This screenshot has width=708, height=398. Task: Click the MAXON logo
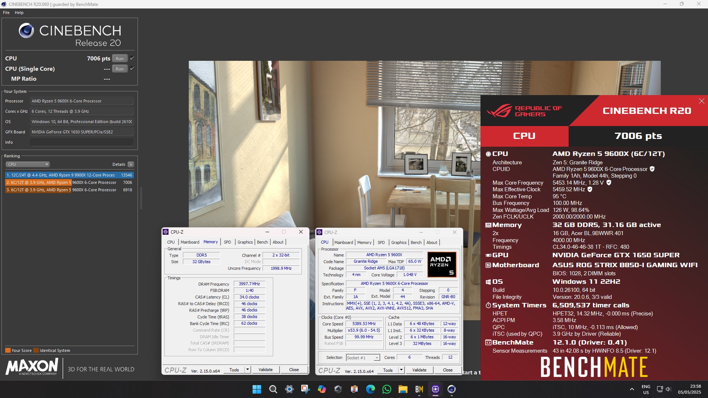(32, 367)
